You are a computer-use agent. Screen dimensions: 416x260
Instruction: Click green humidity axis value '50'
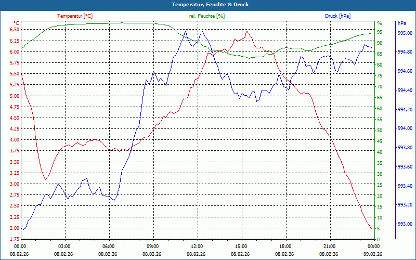[380, 131]
